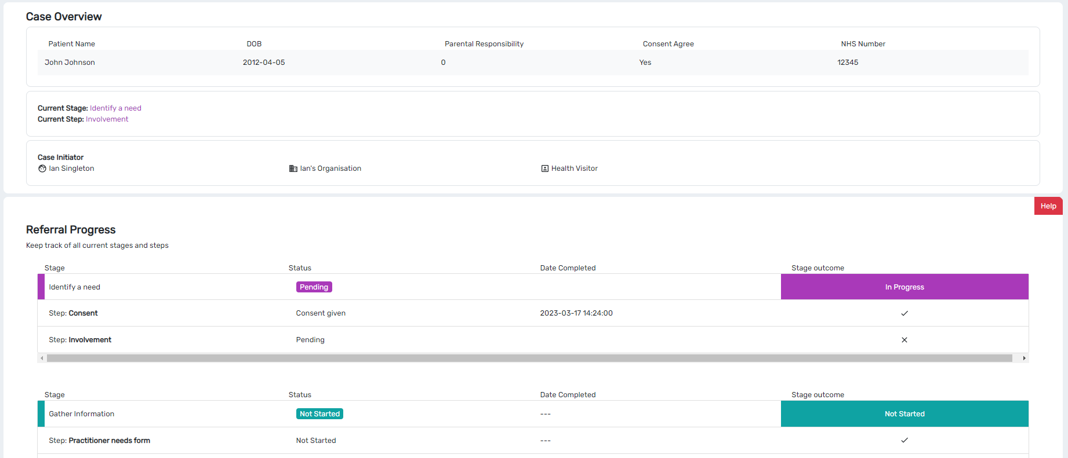Image resolution: width=1068 pixels, height=458 pixels.
Task: Click the text 'Ian's Organisation'
Action: pyautogui.click(x=330, y=168)
